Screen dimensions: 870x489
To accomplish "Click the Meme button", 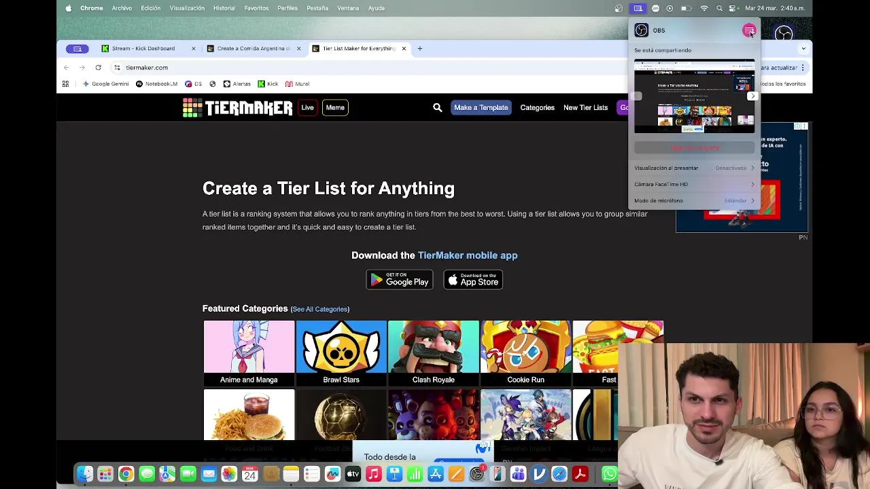I will [335, 107].
